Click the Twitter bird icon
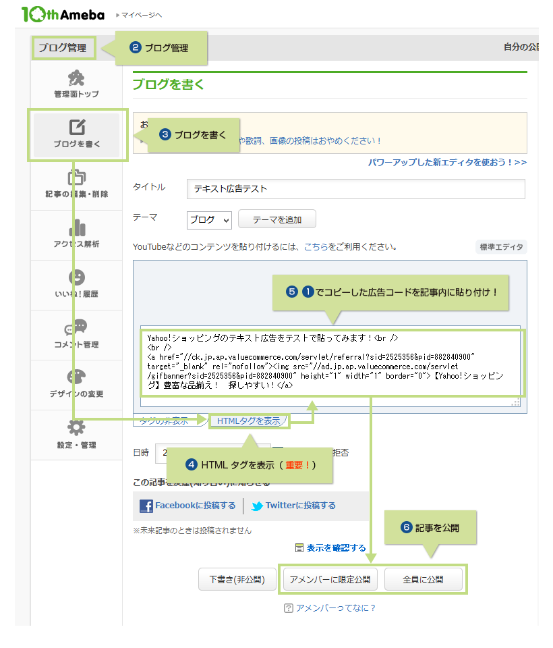 (257, 506)
